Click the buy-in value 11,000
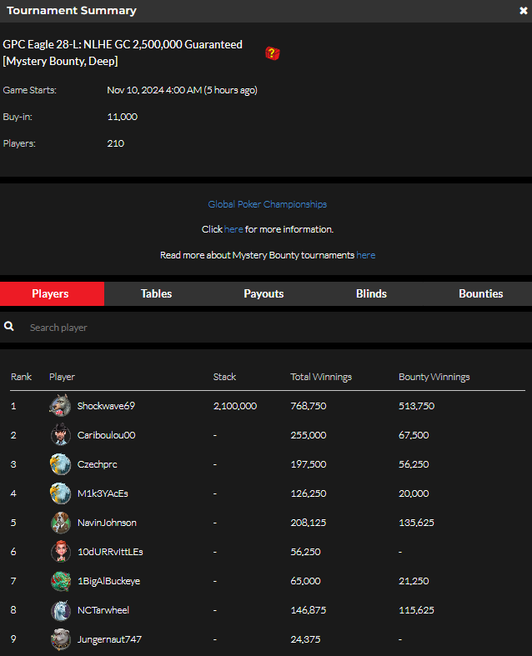The image size is (532, 656). [x=123, y=117]
